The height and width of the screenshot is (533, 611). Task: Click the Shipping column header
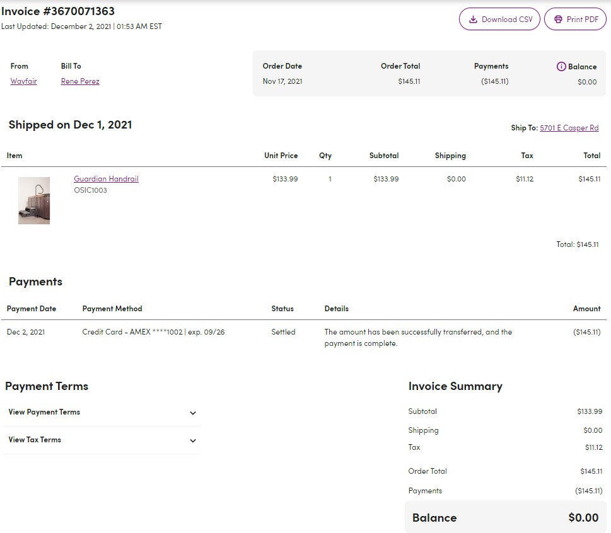[x=450, y=156]
